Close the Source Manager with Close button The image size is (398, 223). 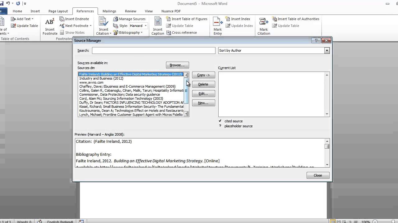click(318, 175)
